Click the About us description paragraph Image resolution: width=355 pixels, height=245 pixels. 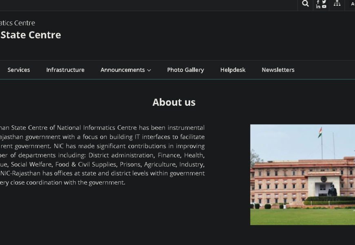[x=102, y=155]
